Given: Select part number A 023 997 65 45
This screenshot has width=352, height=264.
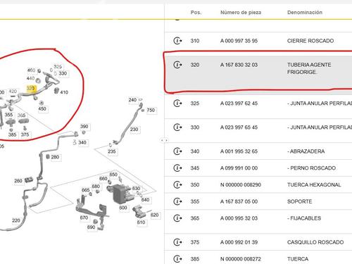Looking at the screenshot, I should 239,127.
